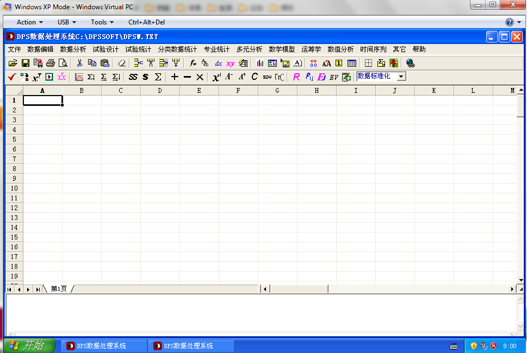Image resolution: width=527 pixels, height=353 pixels.
Task: Click the plus addition icon
Action: pos(175,77)
